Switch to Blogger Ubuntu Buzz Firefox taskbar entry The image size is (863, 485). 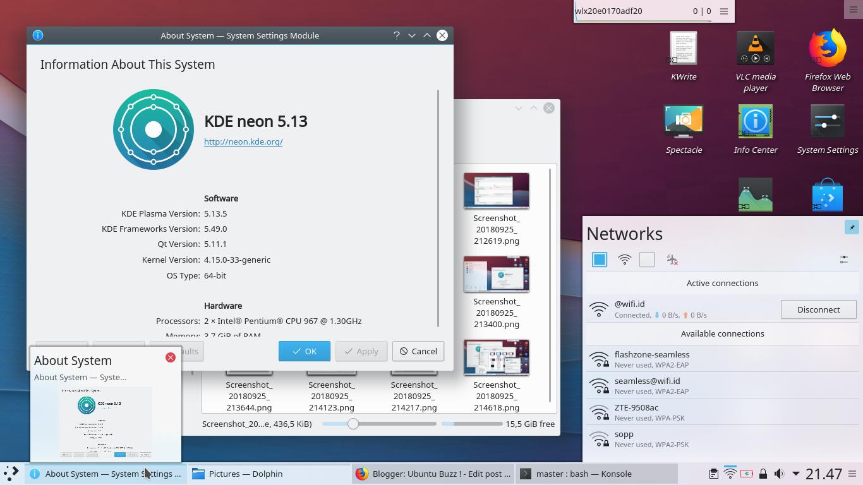click(x=433, y=474)
